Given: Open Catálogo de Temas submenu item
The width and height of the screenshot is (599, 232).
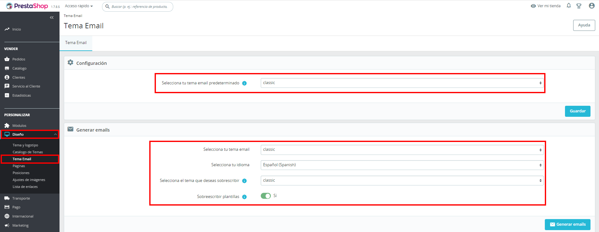Looking at the screenshot, I should click(28, 152).
